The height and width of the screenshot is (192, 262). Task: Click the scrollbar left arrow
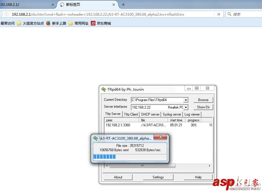click(107, 166)
